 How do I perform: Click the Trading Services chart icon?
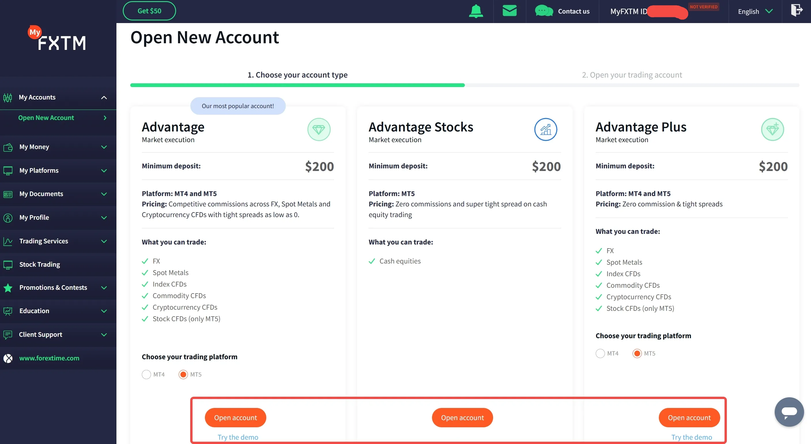(8, 242)
